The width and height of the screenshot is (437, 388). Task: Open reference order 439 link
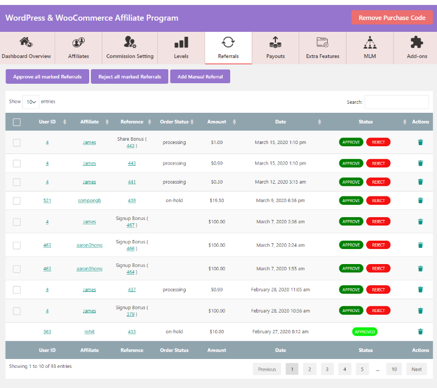click(x=132, y=200)
